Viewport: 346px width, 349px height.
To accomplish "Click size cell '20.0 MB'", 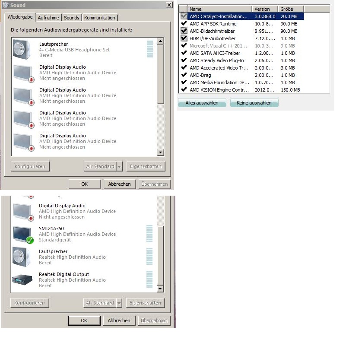I will [x=289, y=16].
